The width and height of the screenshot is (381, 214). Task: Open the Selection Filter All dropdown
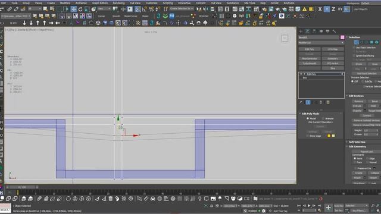[x=35, y=9]
